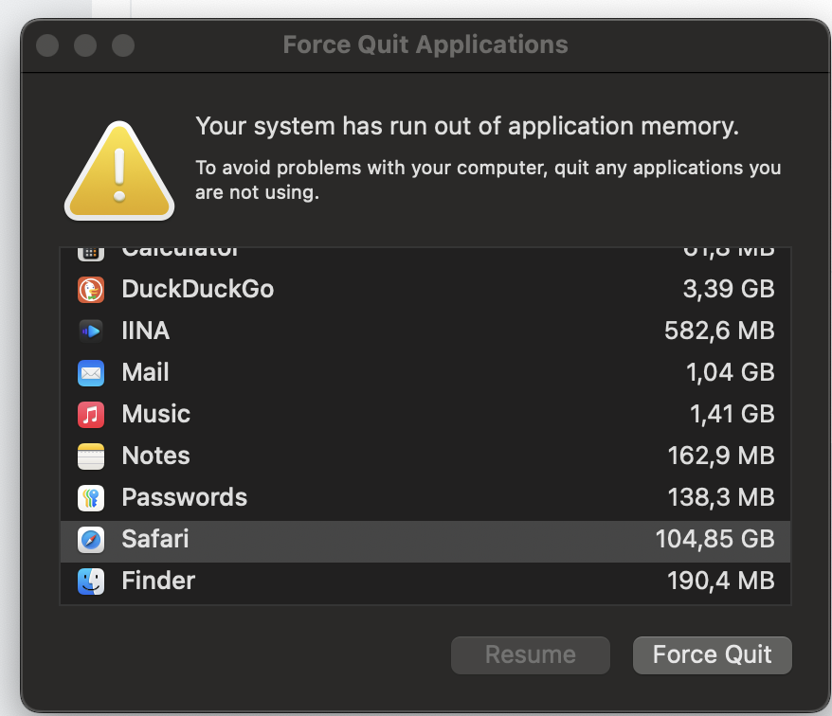Image resolution: width=832 pixels, height=716 pixels.
Task: Click the partially visible Calculator icon
Action: tap(91, 252)
